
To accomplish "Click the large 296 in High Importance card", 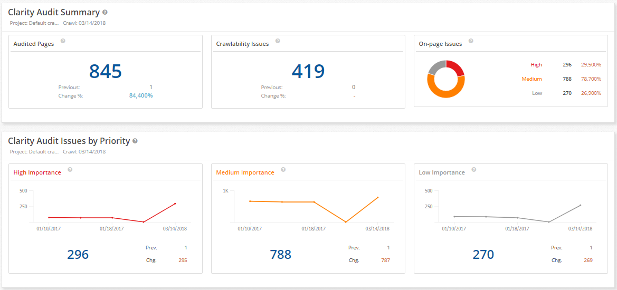I will point(78,255).
